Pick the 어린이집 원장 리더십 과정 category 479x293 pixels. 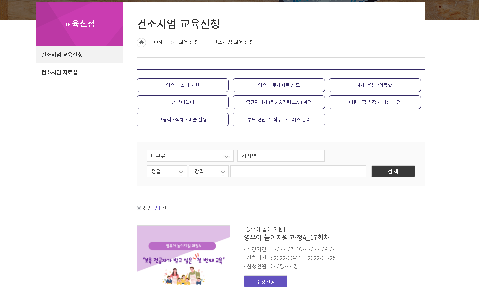pos(375,102)
